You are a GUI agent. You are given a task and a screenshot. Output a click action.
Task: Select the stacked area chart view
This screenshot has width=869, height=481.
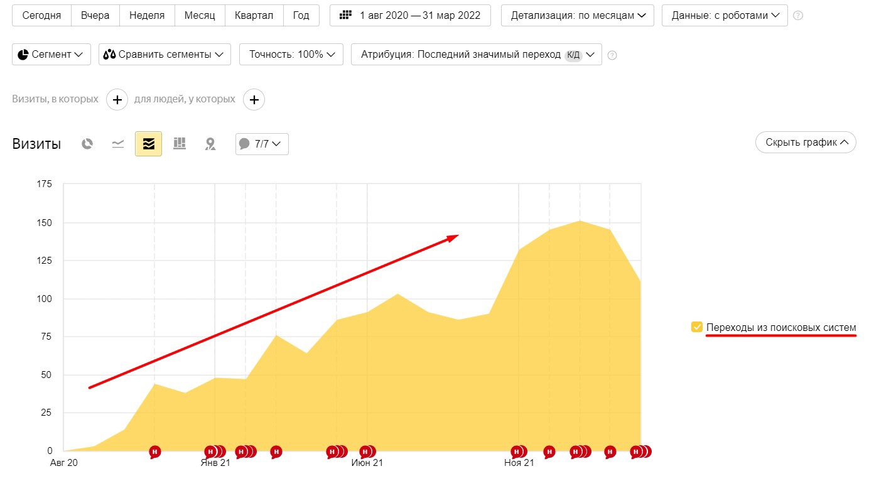point(149,144)
